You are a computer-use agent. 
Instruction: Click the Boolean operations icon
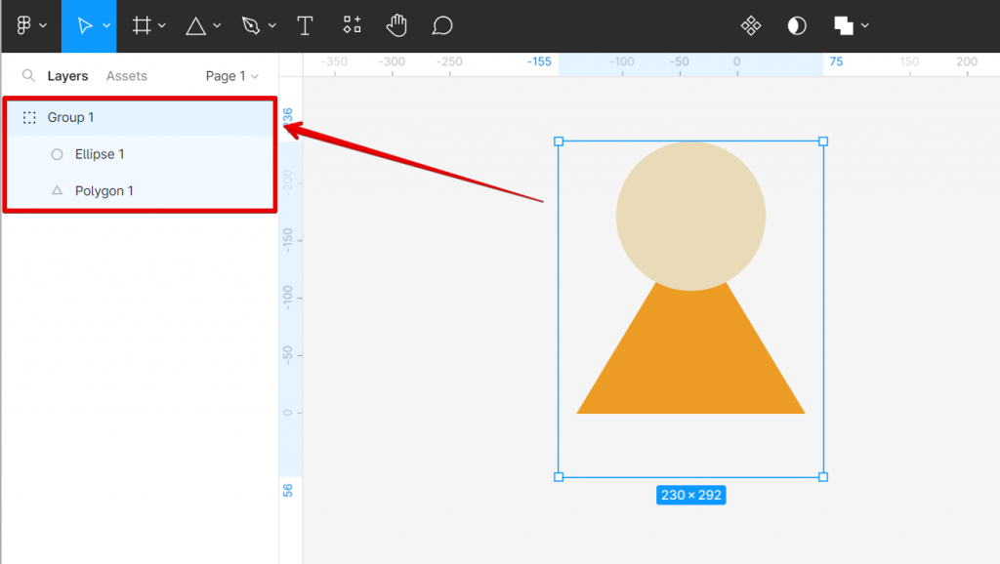tap(844, 26)
